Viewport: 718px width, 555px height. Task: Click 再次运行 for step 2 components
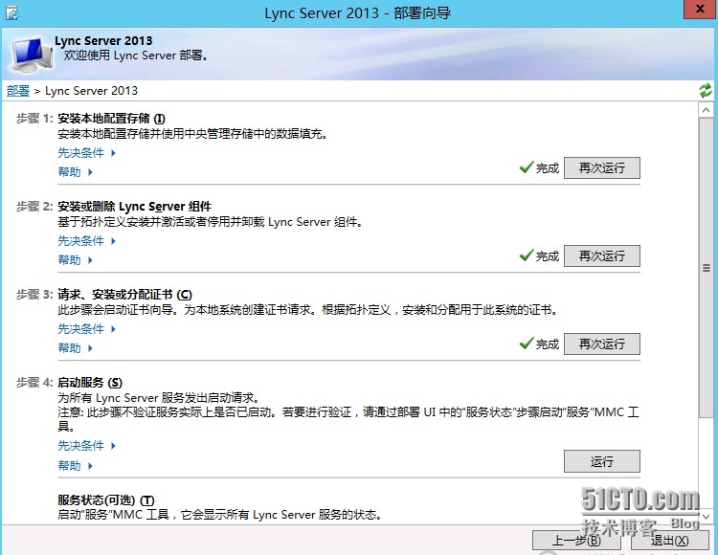pyautogui.click(x=602, y=255)
